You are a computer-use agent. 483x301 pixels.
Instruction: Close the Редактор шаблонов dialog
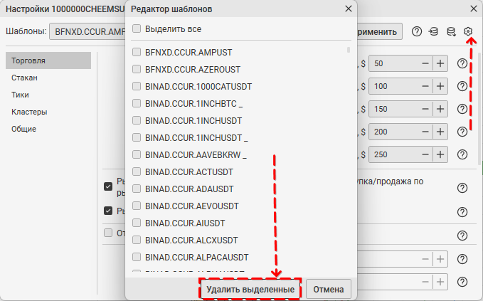click(x=349, y=9)
